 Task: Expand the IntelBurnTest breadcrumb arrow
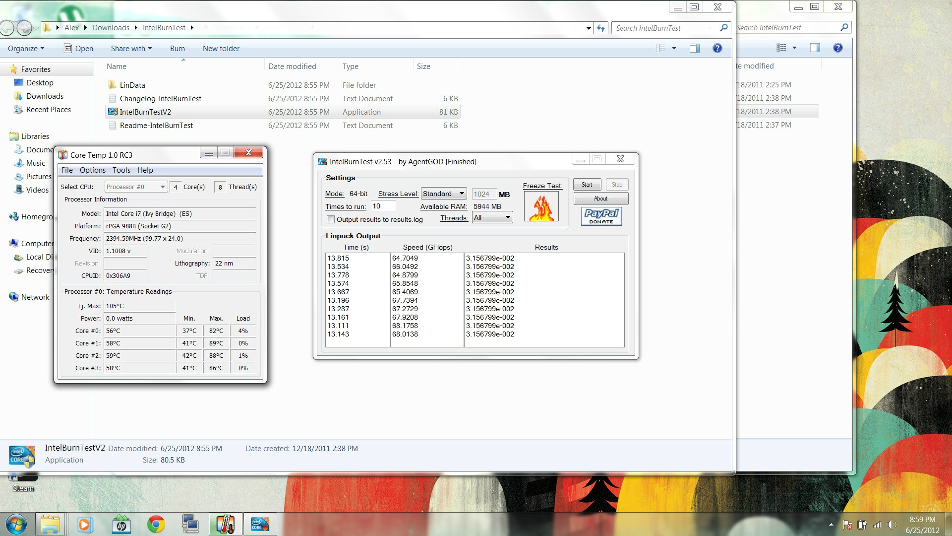pyautogui.click(x=192, y=28)
